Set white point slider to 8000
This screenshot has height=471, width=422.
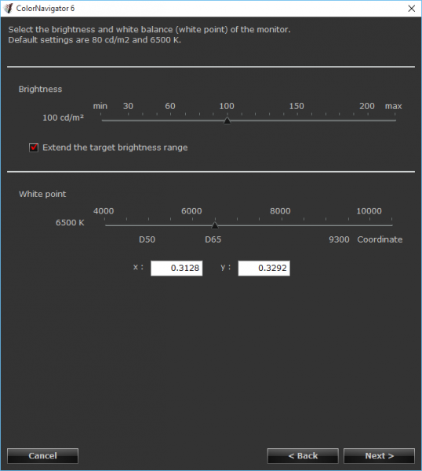[282, 225]
